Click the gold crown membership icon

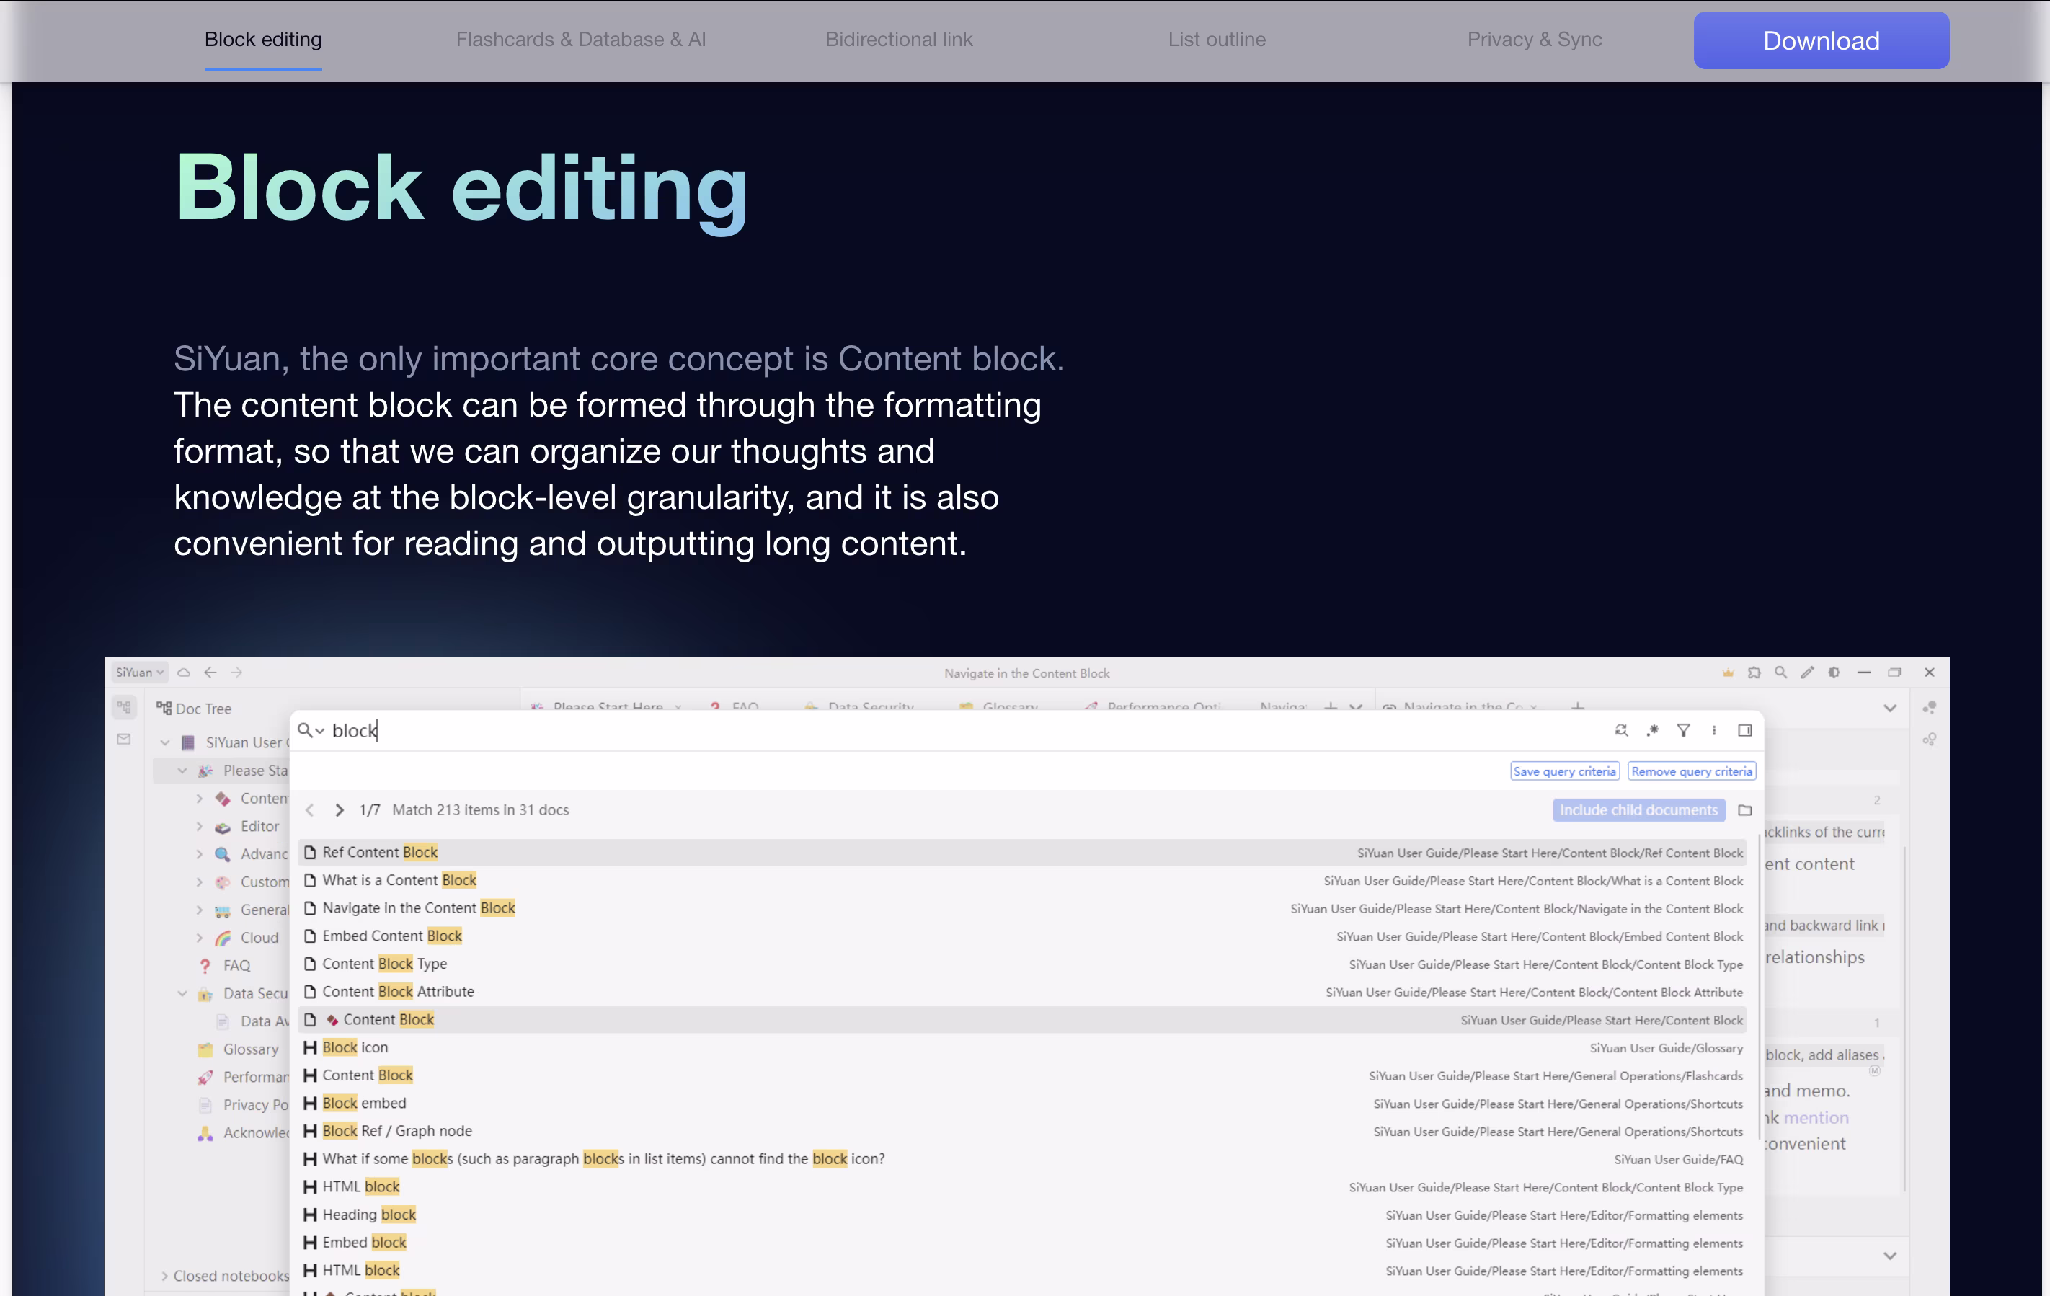(1727, 672)
